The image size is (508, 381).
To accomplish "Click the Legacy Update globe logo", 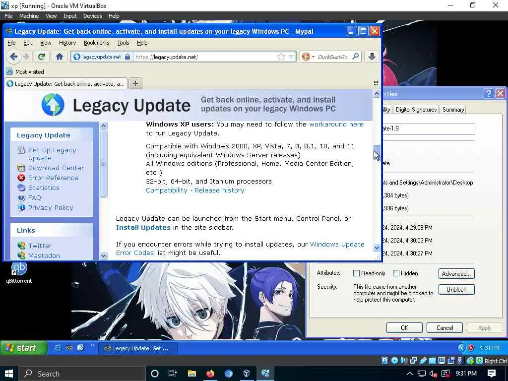I will [x=53, y=105].
